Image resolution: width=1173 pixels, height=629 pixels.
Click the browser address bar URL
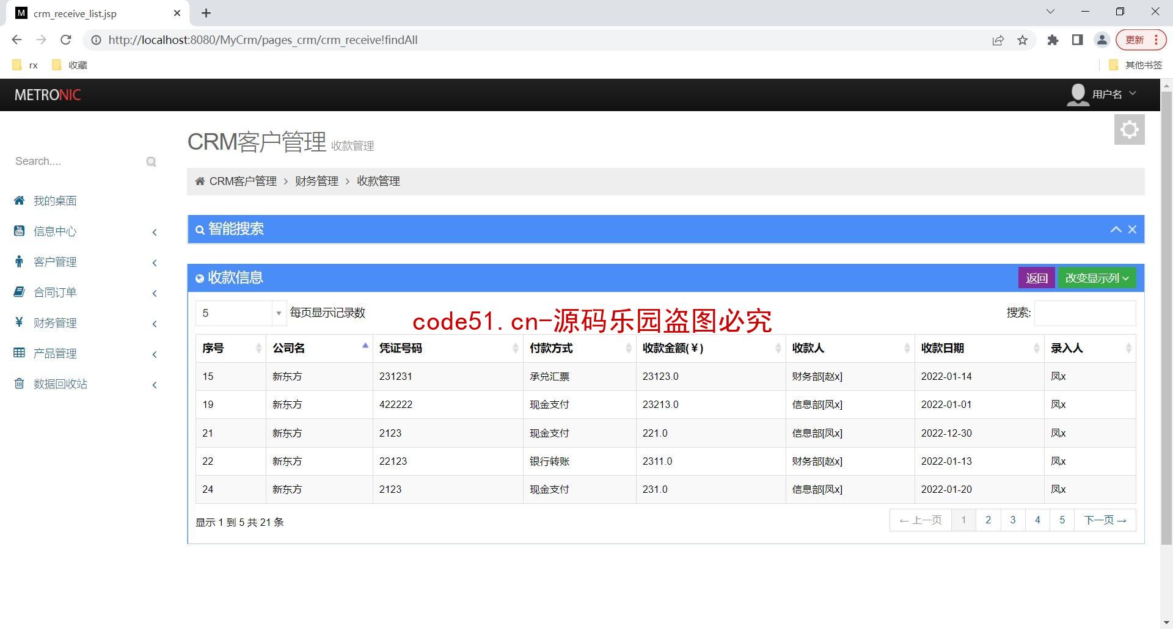click(x=263, y=40)
